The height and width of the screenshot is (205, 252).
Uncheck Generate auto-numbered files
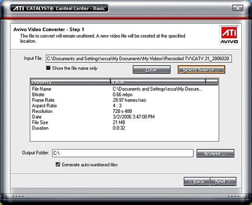[58, 164]
